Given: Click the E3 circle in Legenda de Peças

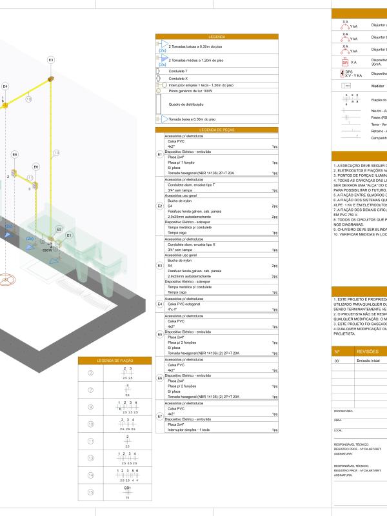Looking at the screenshot, I should point(159,266).
